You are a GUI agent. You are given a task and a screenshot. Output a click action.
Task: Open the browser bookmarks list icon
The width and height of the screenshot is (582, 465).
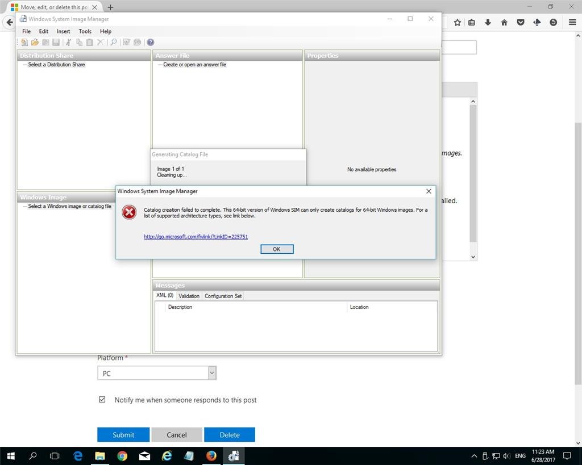pyautogui.click(x=471, y=23)
